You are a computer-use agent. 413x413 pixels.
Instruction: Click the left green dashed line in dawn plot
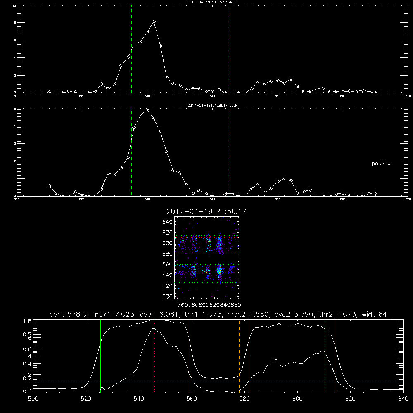point(131,50)
